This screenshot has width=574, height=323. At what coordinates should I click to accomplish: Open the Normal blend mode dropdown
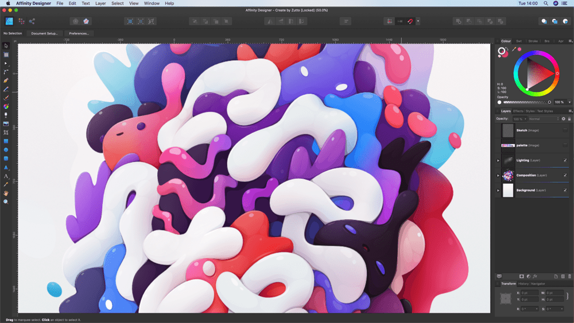pyautogui.click(x=544, y=119)
